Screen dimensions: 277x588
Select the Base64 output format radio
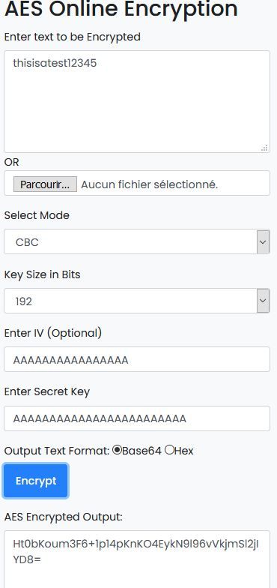117,450
